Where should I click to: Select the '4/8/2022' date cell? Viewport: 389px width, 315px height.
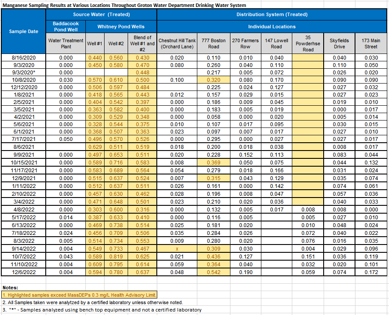point(24,210)
